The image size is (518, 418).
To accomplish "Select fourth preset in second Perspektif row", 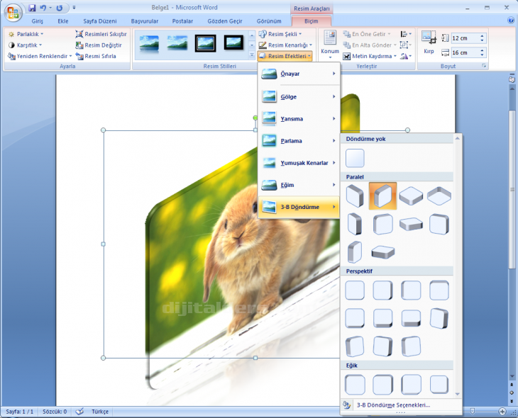I will 439,318.
